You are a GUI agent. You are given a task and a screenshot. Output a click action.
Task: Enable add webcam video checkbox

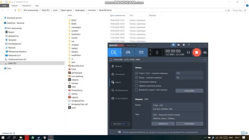(137, 90)
